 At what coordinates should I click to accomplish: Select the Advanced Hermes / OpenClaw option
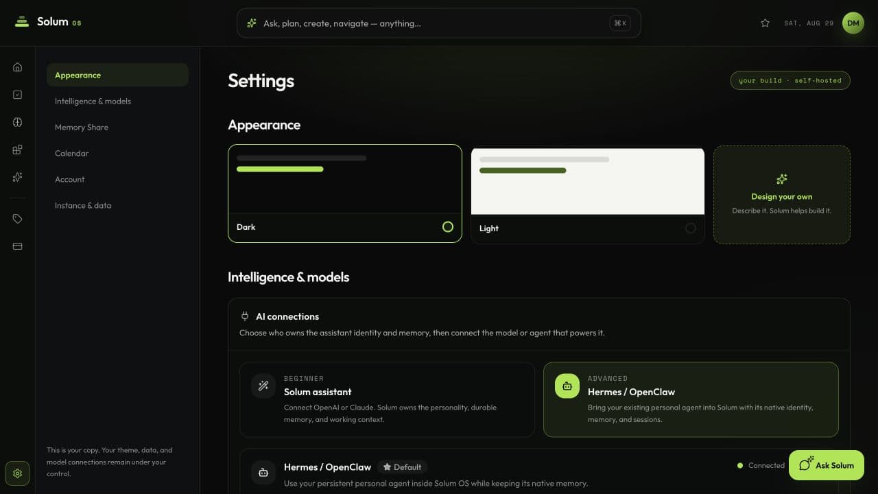[691, 400]
